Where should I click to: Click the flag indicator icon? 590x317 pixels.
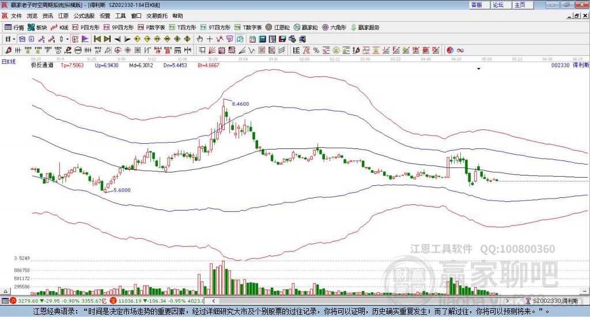85,39
